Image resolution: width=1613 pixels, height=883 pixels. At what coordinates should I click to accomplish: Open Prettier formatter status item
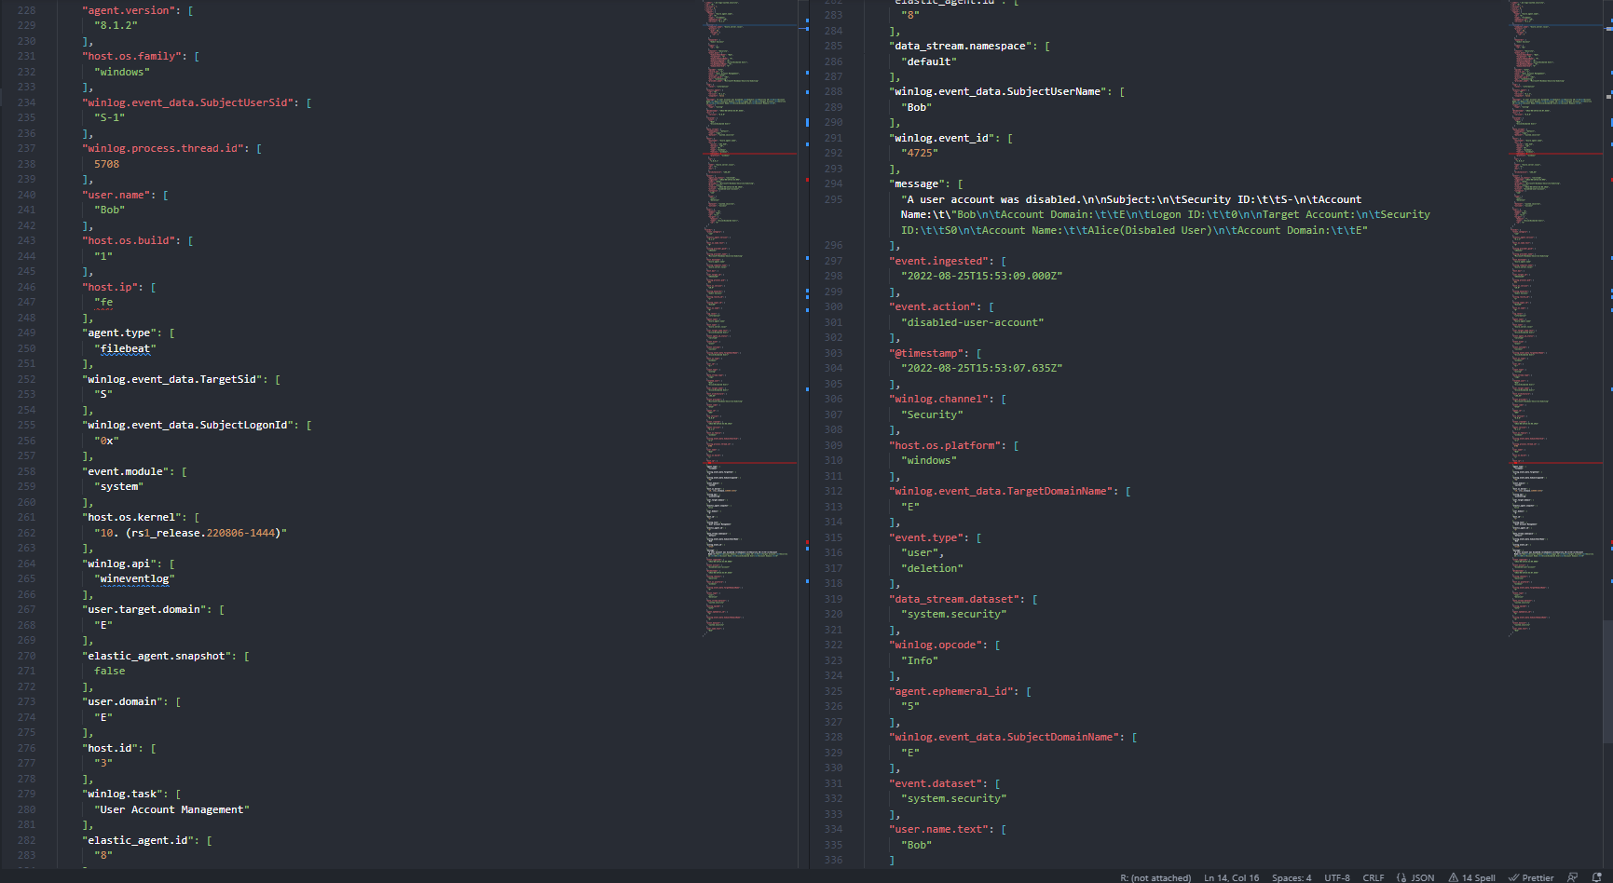(1531, 877)
